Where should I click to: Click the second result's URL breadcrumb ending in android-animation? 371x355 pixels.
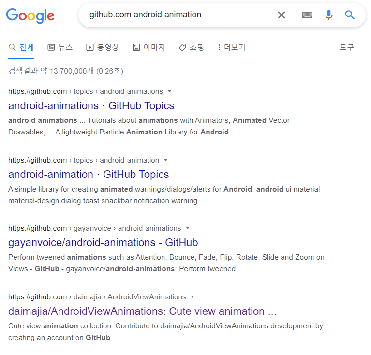coord(84,160)
